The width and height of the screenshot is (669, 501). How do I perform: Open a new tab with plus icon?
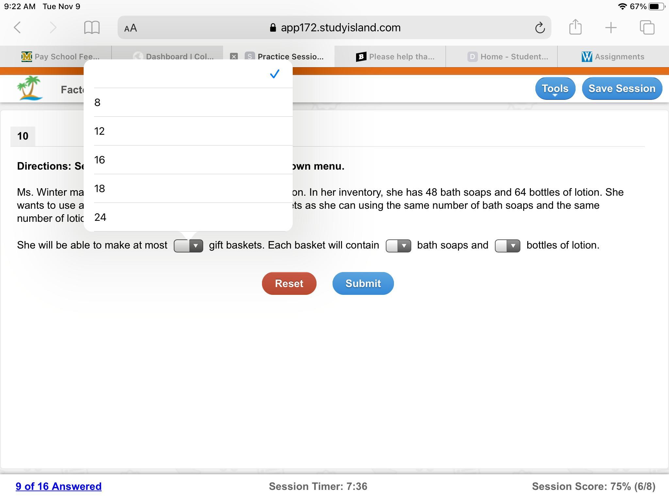pos(611,27)
